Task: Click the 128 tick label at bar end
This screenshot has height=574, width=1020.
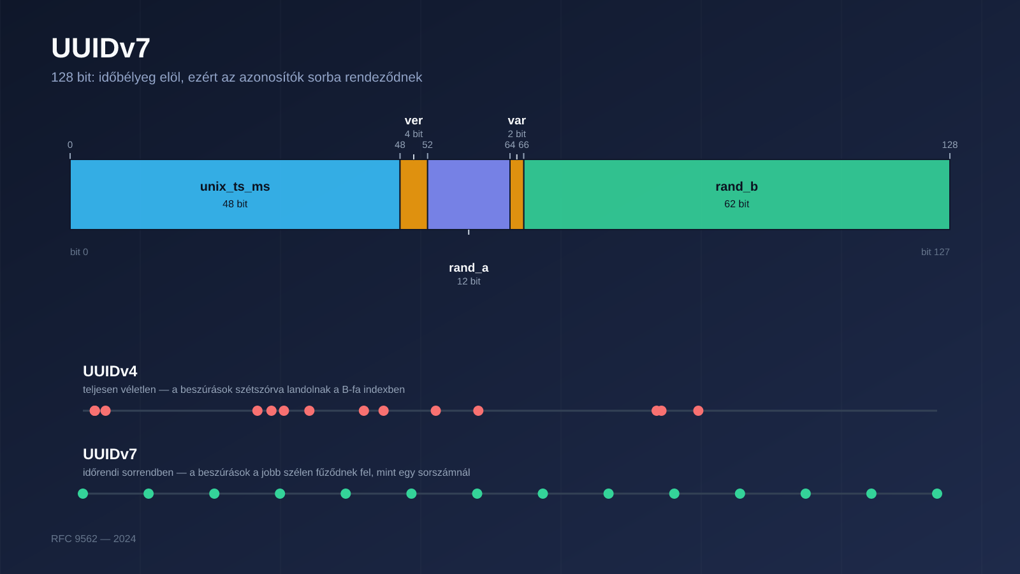Action: pyautogui.click(x=950, y=145)
